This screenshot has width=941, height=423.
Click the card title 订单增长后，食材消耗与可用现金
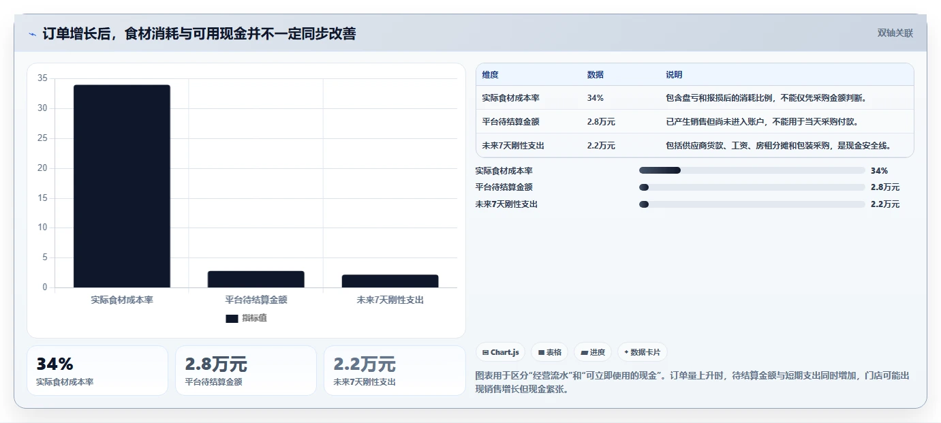point(199,33)
